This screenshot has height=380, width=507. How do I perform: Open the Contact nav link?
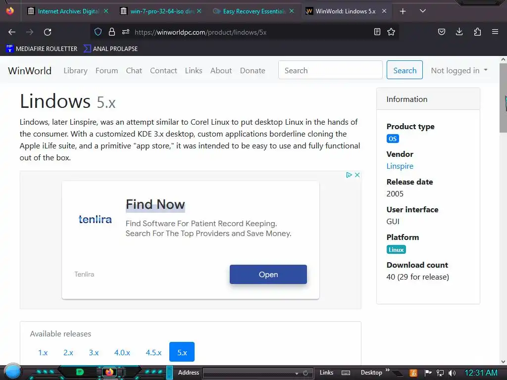tap(163, 70)
